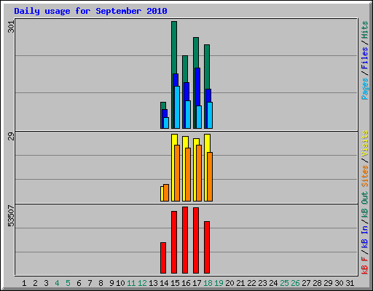Click green weekend day 19 label

point(219,283)
